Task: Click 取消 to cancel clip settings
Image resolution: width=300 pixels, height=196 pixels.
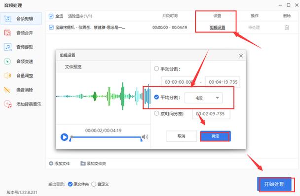Action: 181,136
